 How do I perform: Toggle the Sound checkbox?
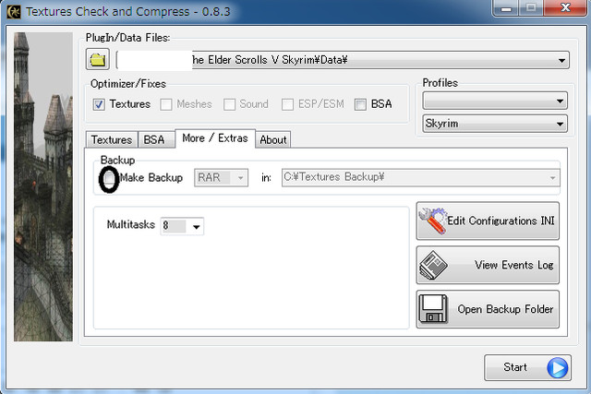pyautogui.click(x=229, y=104)
